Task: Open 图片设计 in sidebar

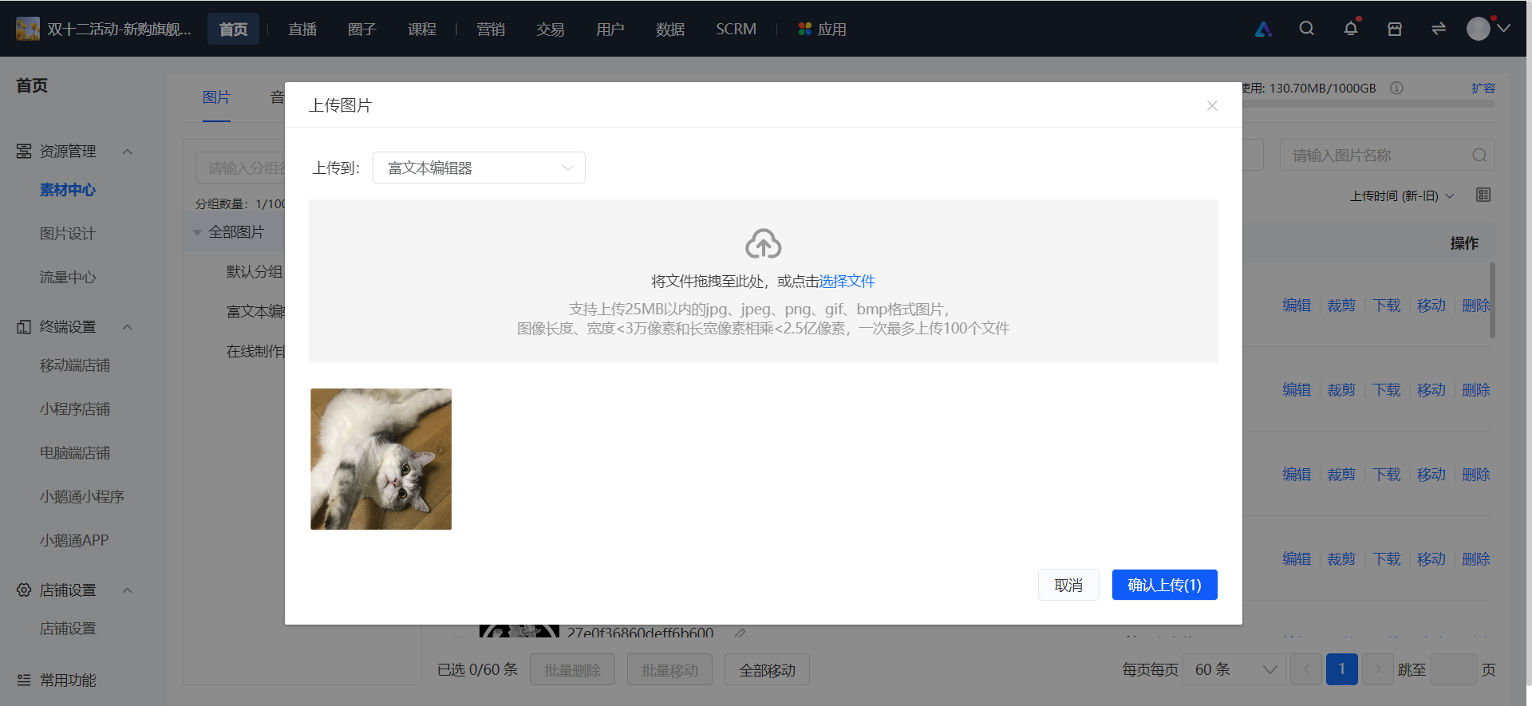Action: (x=68, y=234)
